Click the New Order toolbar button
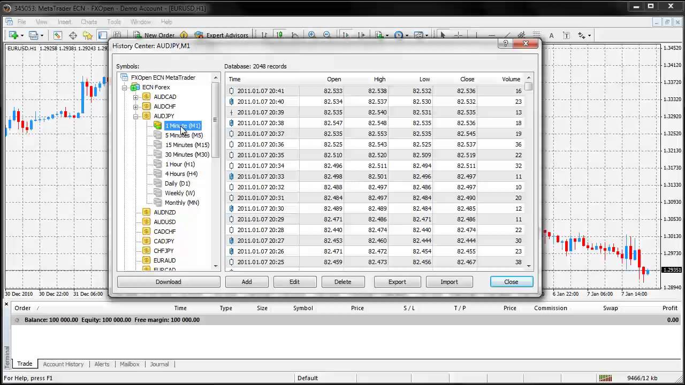The width and height of the screenshot is (685, 385). [154, 35]
